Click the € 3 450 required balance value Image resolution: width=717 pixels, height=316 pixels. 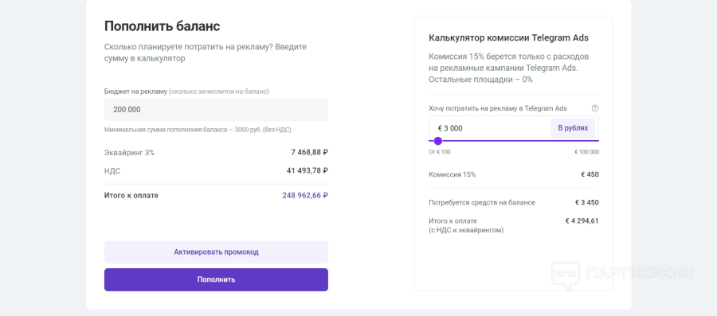coord(587,202)
